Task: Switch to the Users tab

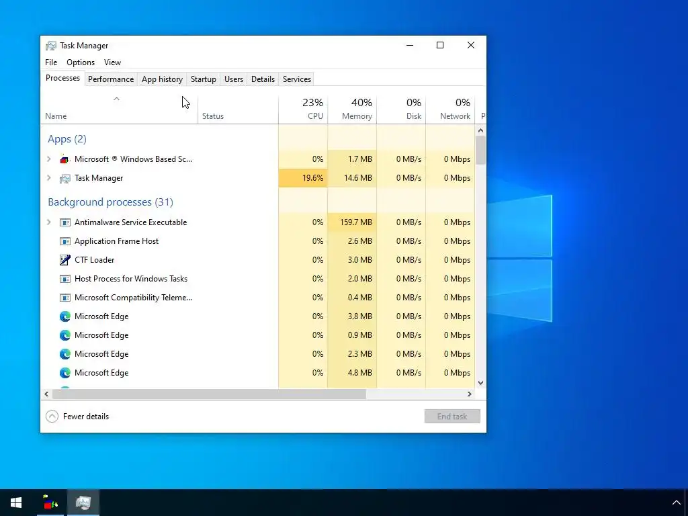Action: 233,79
